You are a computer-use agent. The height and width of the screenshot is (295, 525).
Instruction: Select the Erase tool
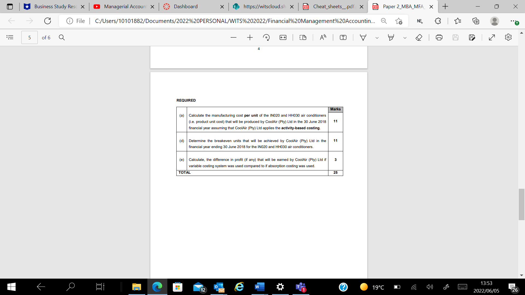pyautogui.click(x=419, y=37)
